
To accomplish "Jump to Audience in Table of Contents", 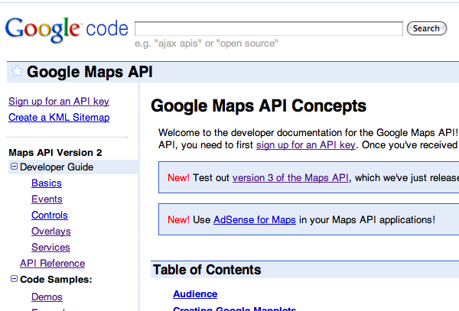I will (x=195, y=294).
